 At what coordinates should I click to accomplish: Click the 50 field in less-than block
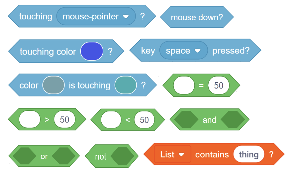[x=144, y=120]
